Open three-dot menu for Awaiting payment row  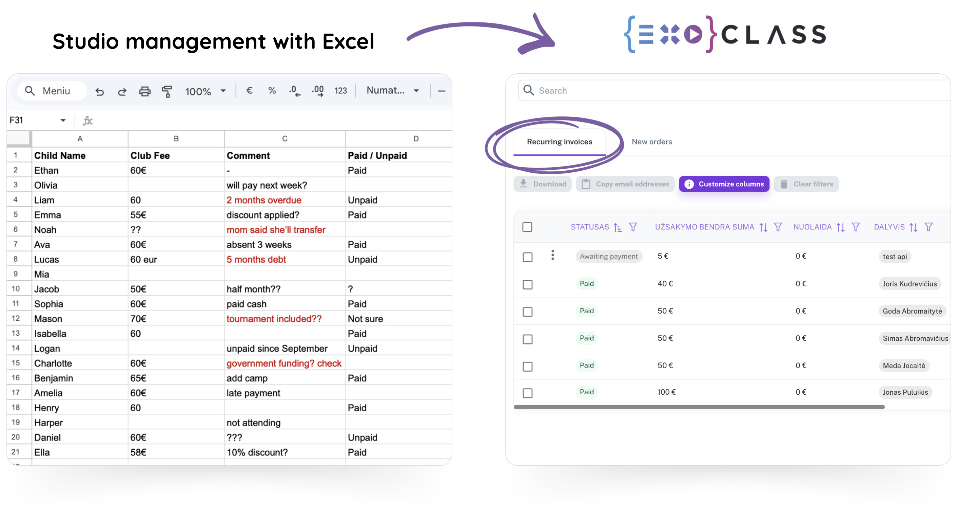pos(552,255)
